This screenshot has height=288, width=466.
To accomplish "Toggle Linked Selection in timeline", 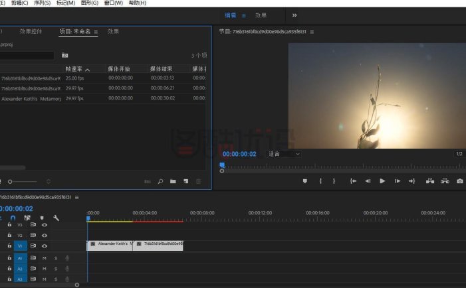I will 27,218.
